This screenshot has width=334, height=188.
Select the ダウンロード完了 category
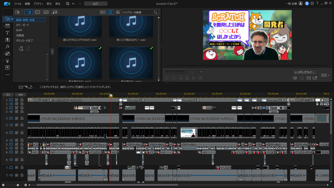(x=24, y=40)
